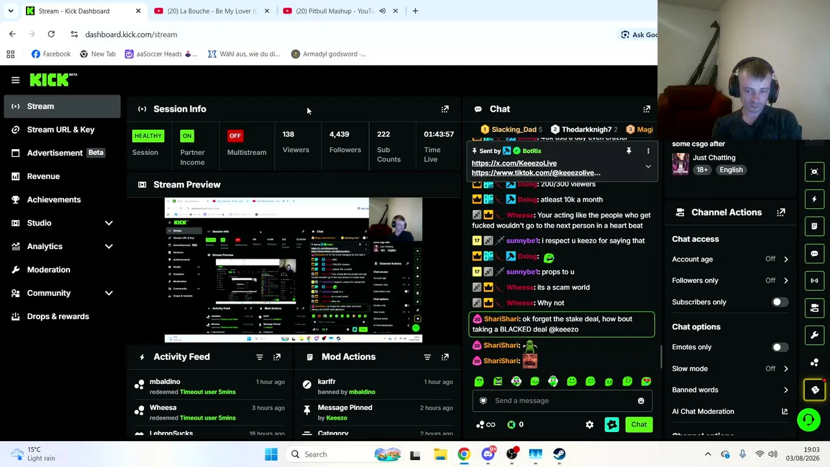This screenshot has height=467, width=830.
Task: Toggle Emotes only chat switch
Action: pos(780,347)
